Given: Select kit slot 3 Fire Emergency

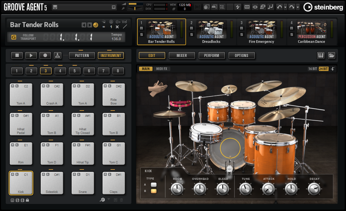Looking at the screenshot, I should tap(261, 32).
